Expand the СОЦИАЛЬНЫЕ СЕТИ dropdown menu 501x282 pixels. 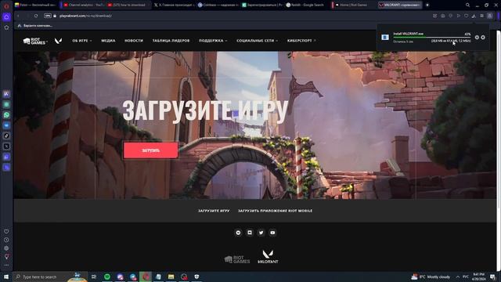[x=258, y=41]
